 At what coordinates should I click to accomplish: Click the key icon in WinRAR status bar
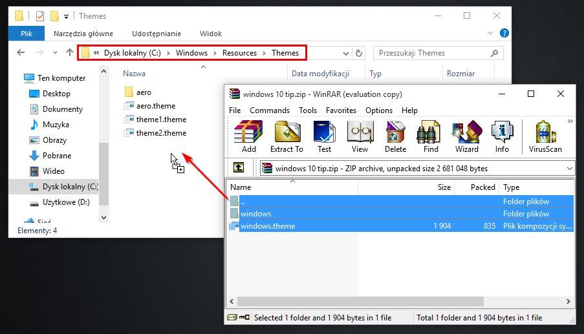[244, 317]
